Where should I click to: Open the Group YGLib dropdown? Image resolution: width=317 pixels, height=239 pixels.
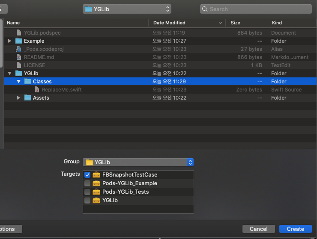point(138,162)
